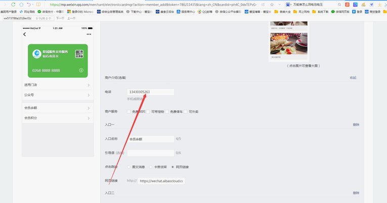Check the 免费停车 service checkbox
Viewport: 387px width, 203px height.
point(167,112)
